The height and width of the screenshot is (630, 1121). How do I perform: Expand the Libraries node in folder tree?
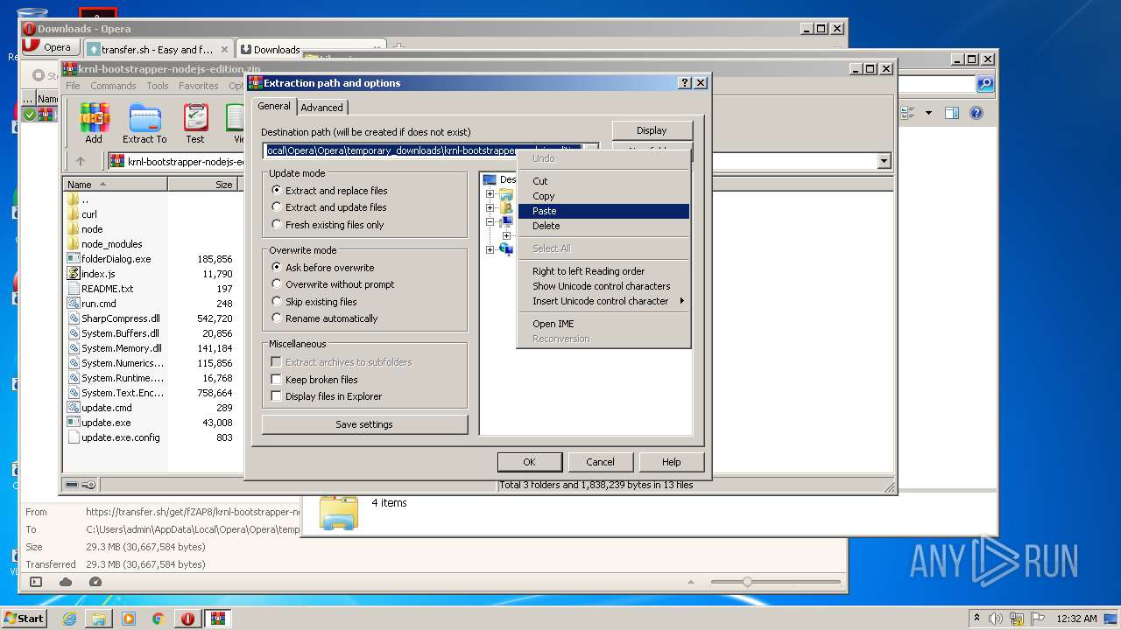tap(490, 194)
